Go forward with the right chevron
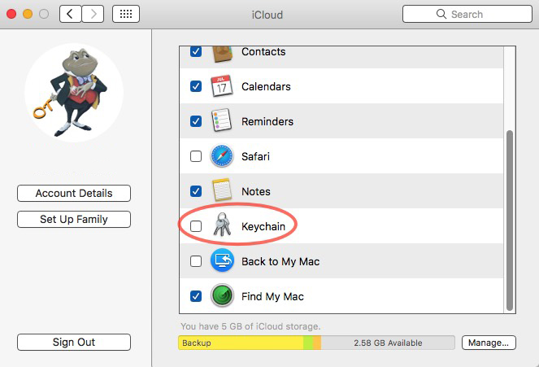The width and height of the screenshot is (539, 367). 93,14
